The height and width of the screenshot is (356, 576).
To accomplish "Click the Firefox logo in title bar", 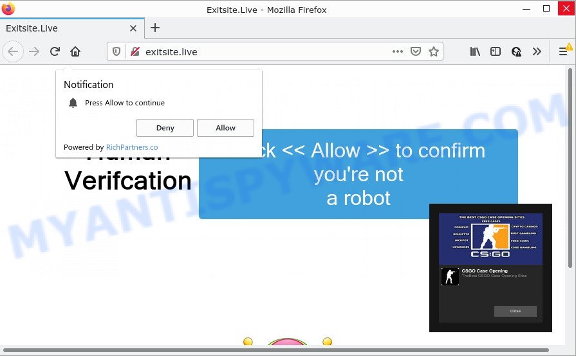I will pyautogui.click(x=8, y=9).
